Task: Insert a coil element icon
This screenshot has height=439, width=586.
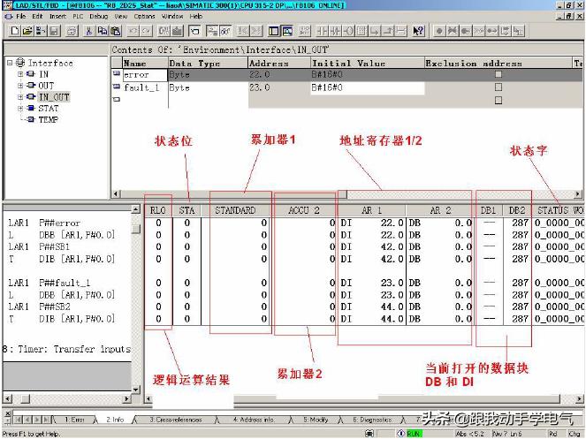Action: (348, 31)
